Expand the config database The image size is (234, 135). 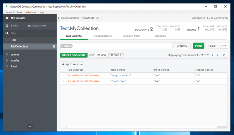tap(7, 60)
